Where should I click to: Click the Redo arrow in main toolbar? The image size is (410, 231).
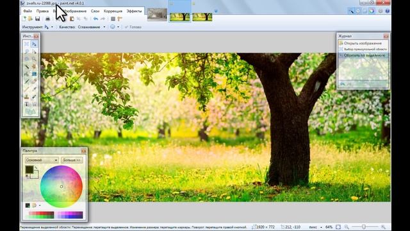tap(102, 19)
